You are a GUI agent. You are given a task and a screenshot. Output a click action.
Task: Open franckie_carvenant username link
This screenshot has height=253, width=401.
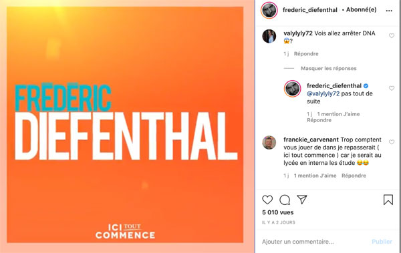coord(311,140)
